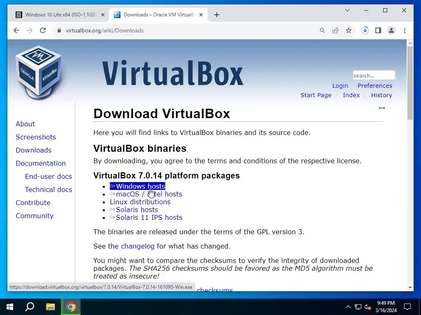Open tab search chevron in title bar

pyautogui.click(x=347, y=10)
